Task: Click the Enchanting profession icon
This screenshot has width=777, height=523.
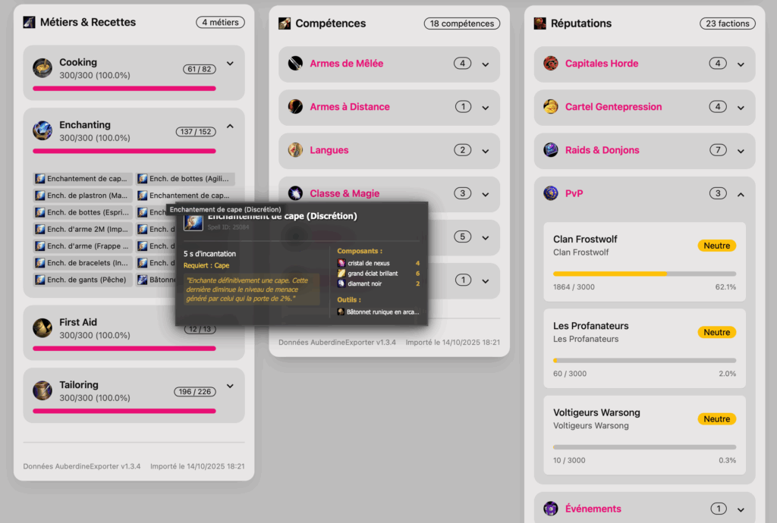Action: click(x=42, y=130)
